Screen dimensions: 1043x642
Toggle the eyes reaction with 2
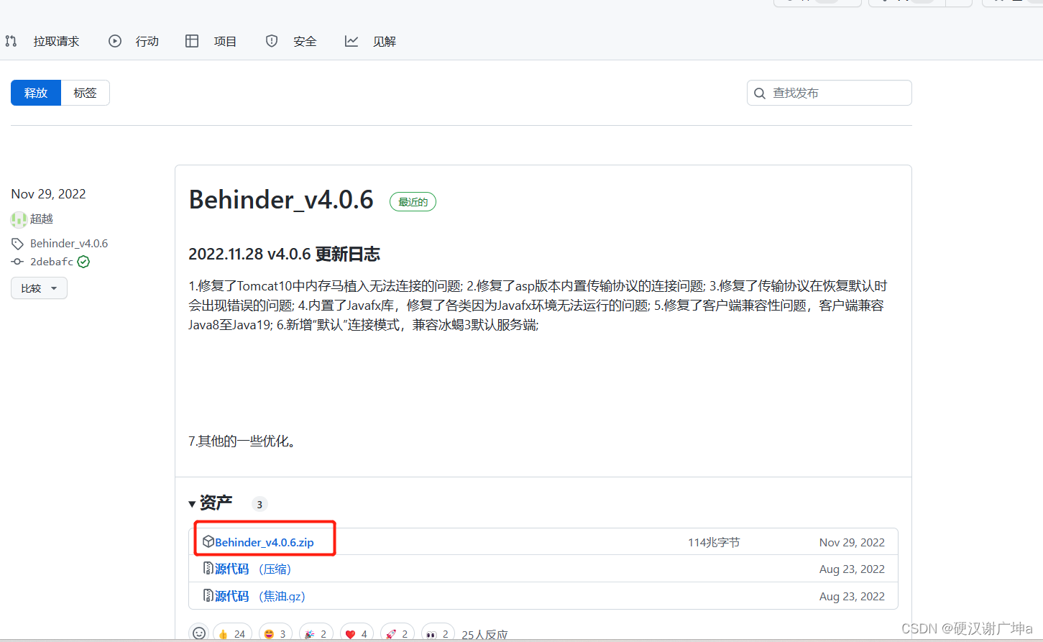pos(438,633)
